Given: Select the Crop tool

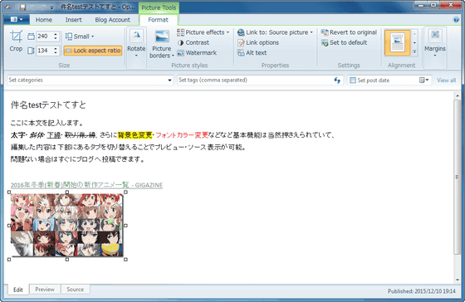Looking at the screenshot, I should click(16, 41).
